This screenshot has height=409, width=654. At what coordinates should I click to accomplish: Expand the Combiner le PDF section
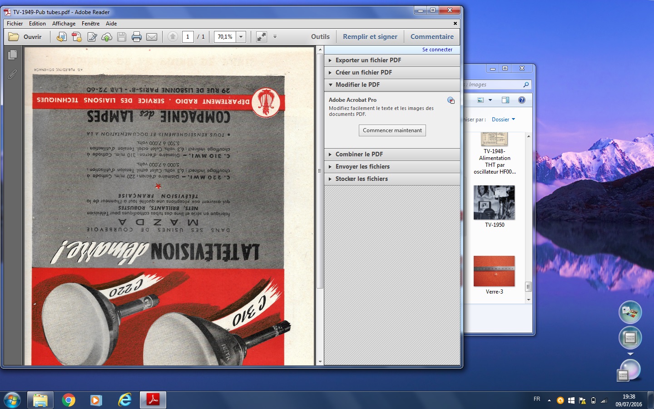click(392, 155)
